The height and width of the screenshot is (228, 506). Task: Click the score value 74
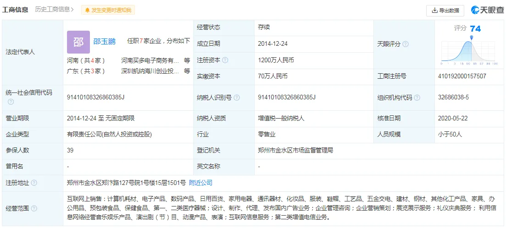click(475, 29)
